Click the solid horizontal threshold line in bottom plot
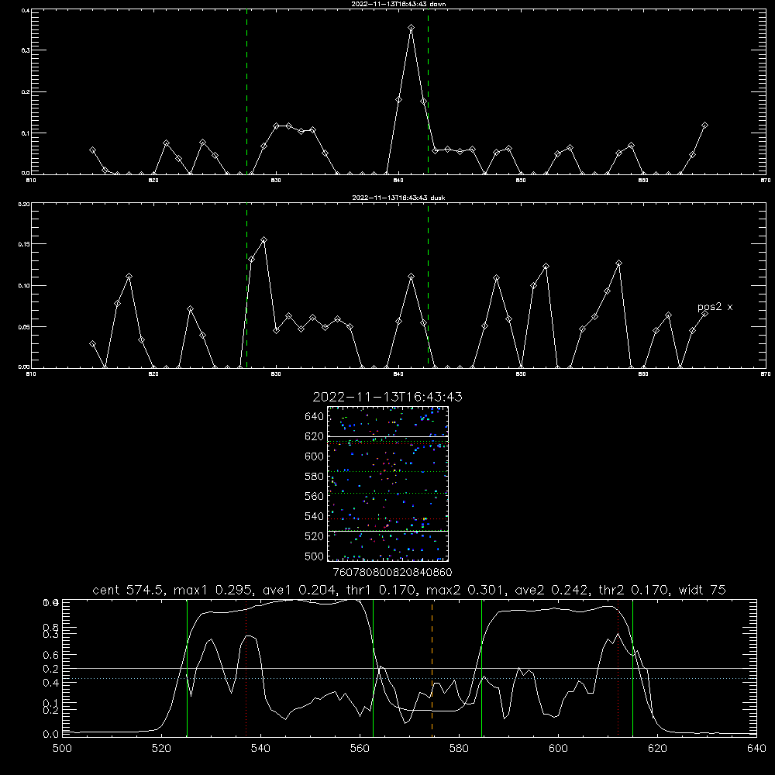This screenshot has width=775, height=775. [409, 668]
